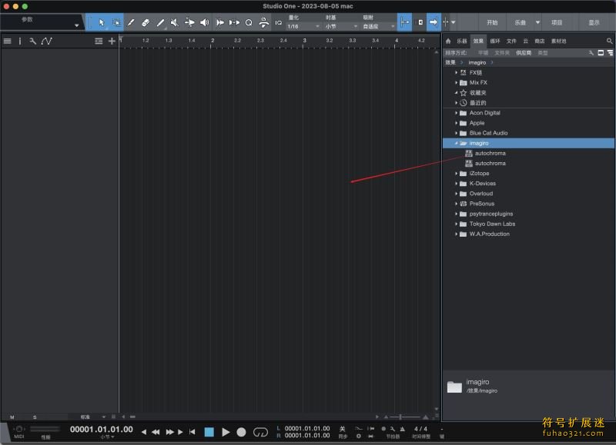This screenshot has width=616, height=445.
Task: Open the inspector 'i' icon
Action: point(20,41)
